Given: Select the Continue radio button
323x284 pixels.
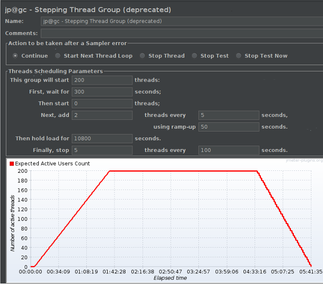Looking at the screenshot, I should click(15, 56).
